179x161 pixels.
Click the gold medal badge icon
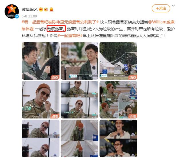pos(51,9)
